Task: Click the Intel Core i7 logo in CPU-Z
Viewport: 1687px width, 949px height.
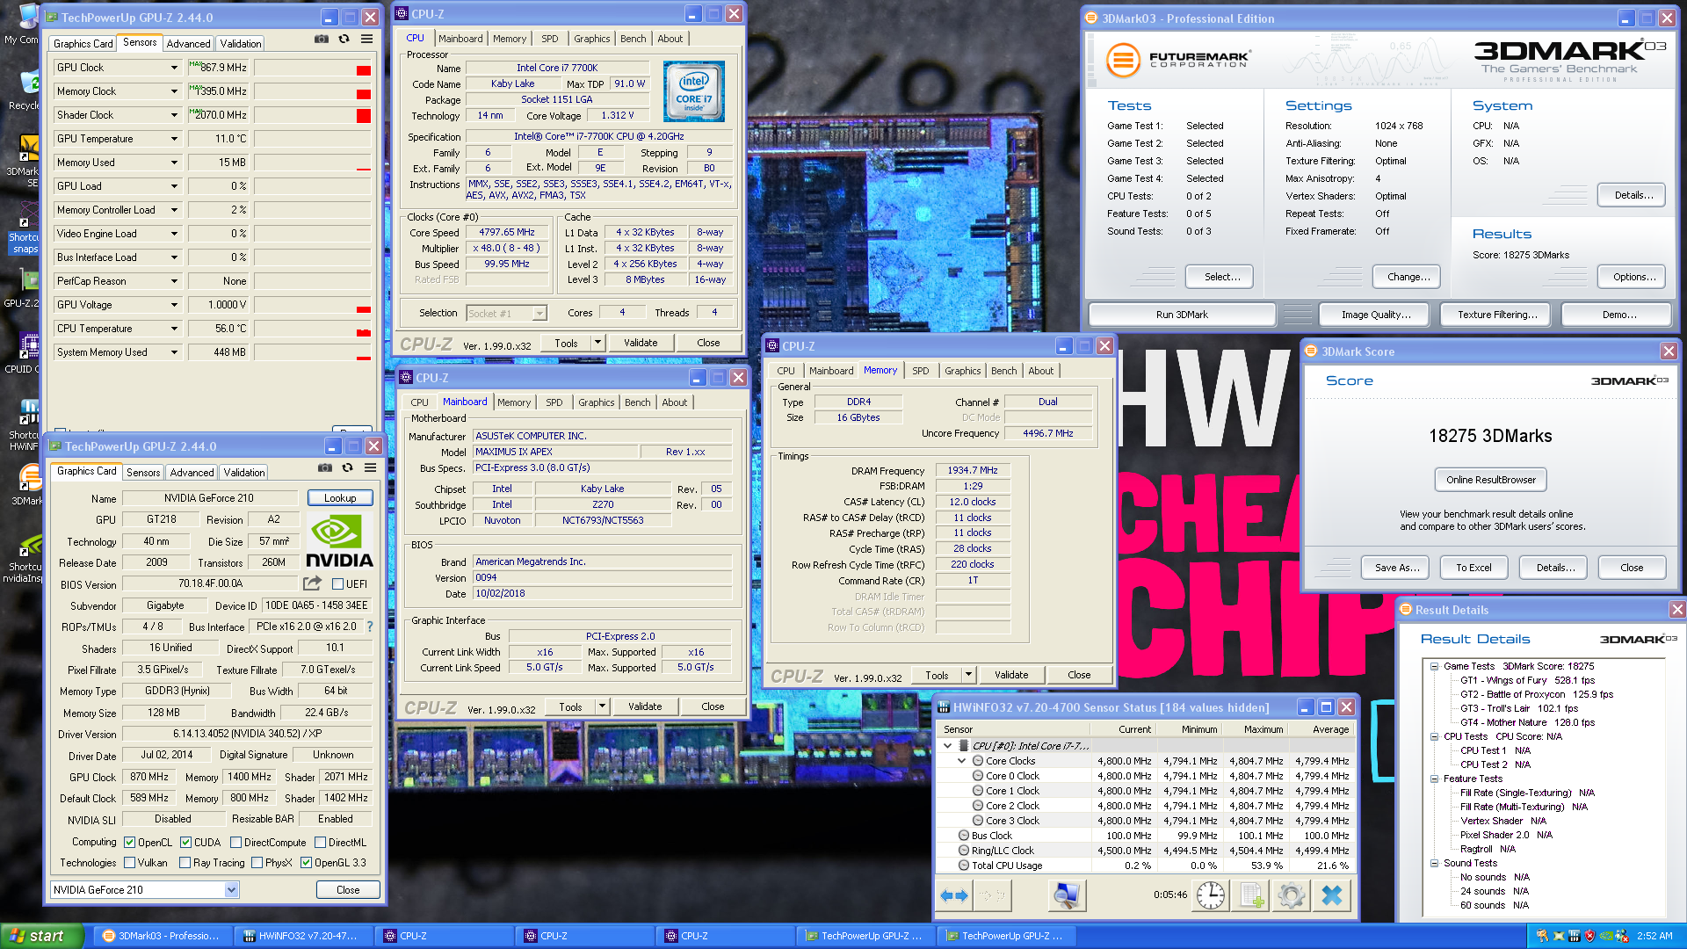Action: coord(694,91)
